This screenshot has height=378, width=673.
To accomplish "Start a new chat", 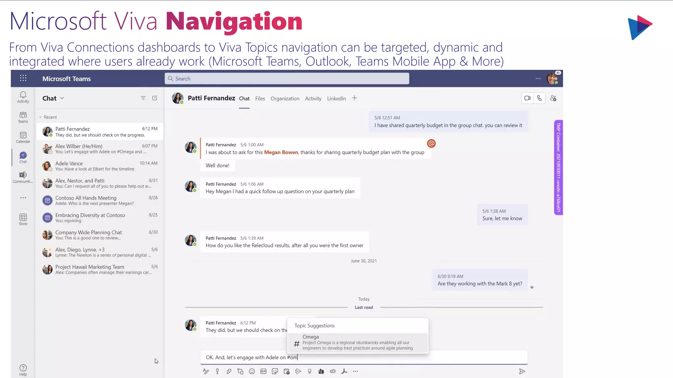I will point(155,98).
